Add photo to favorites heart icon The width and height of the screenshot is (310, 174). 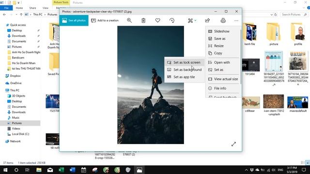pos(157,20)
